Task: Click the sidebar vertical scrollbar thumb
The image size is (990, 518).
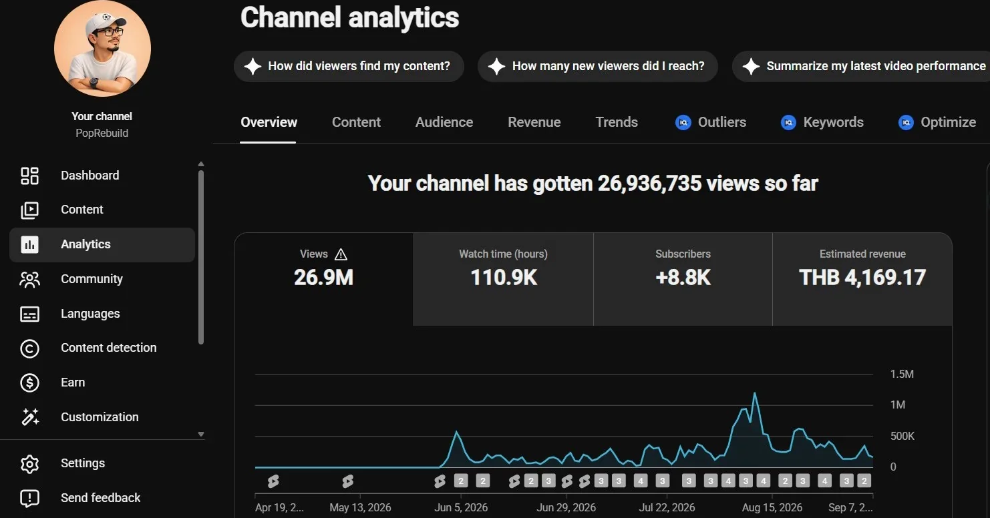Action: (x=201, y=257)
